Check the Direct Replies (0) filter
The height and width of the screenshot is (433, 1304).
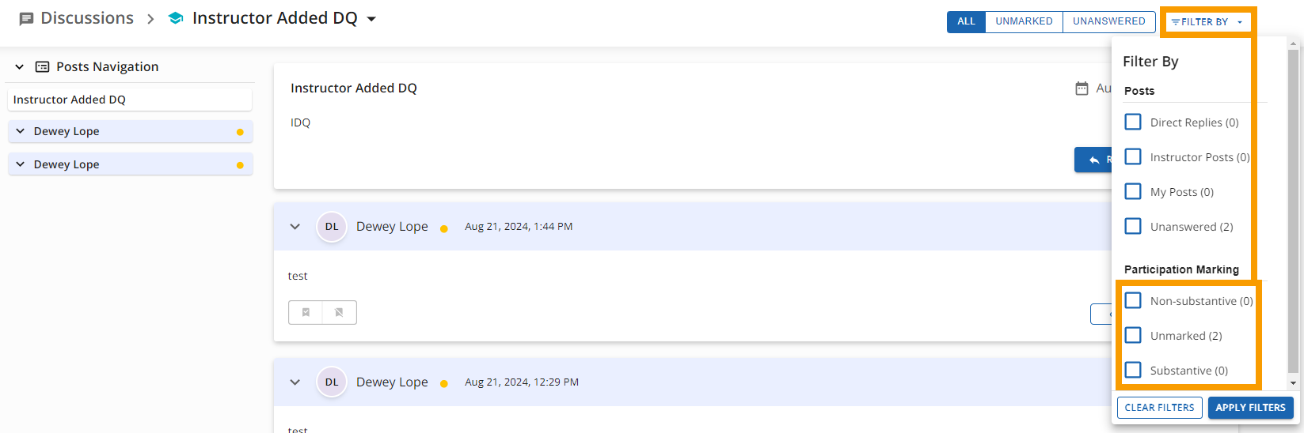point(1133,122)
